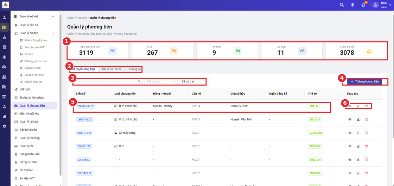Click the Thêm phương tiện button
The height and width of the screenshot is (186, 394).
364,81
